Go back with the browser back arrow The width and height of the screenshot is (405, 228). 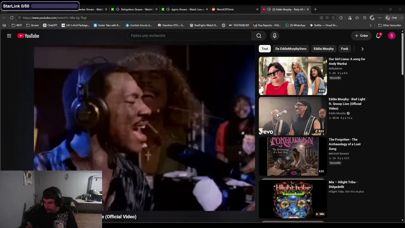point(4,18)
